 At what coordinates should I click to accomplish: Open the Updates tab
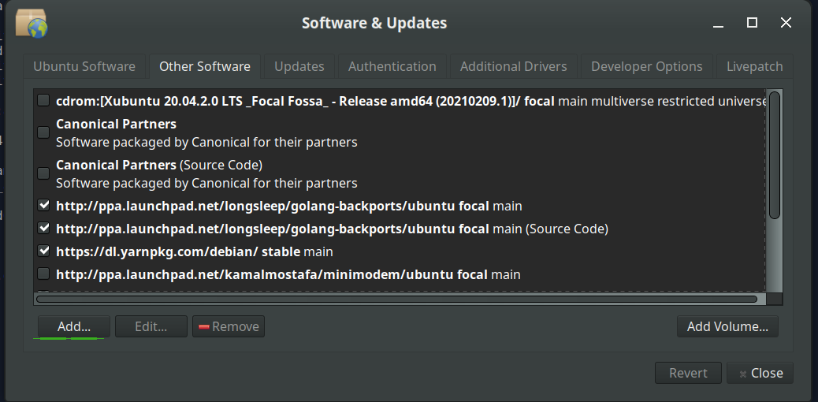coord(299,66)
